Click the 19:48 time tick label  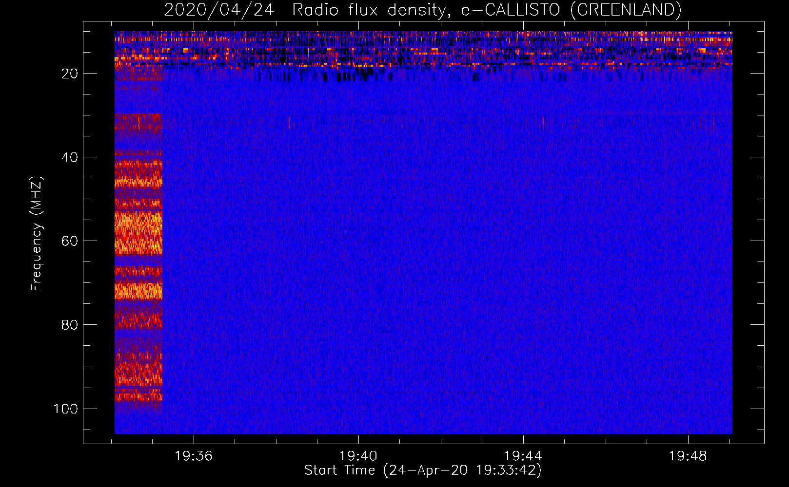[x=688, y=456]
